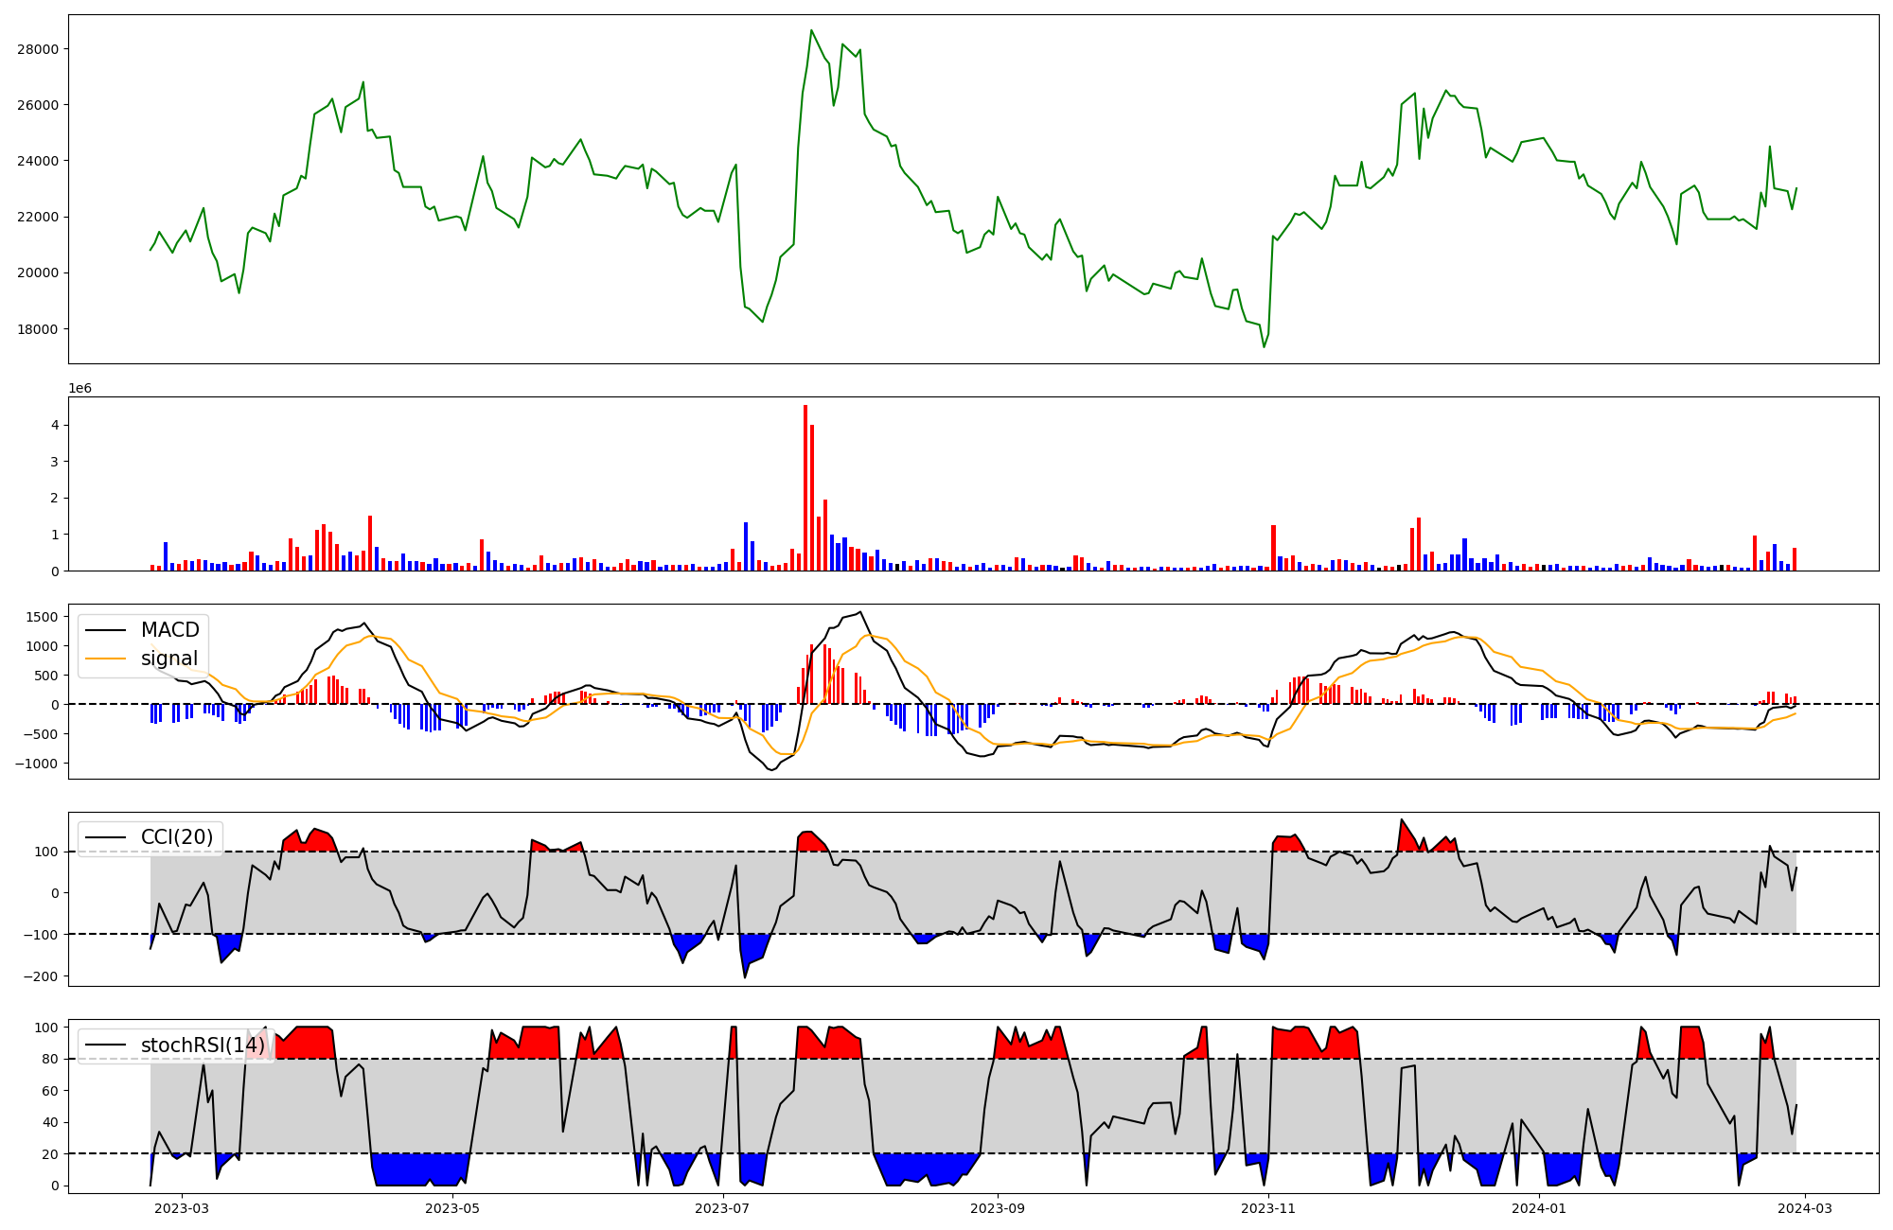
Task: Click the 2024-03 date tick label
Action: click(1806, 1208)
